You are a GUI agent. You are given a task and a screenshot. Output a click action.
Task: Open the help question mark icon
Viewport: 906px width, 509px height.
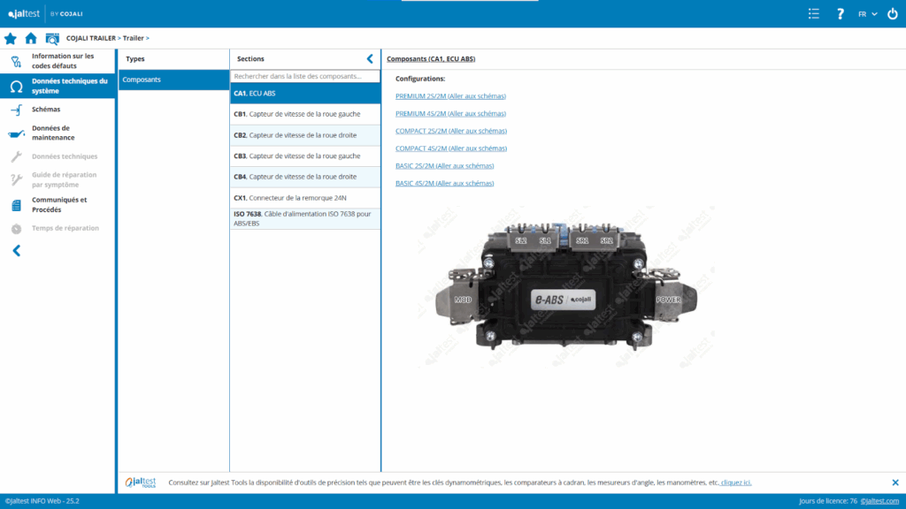[841, 14]
